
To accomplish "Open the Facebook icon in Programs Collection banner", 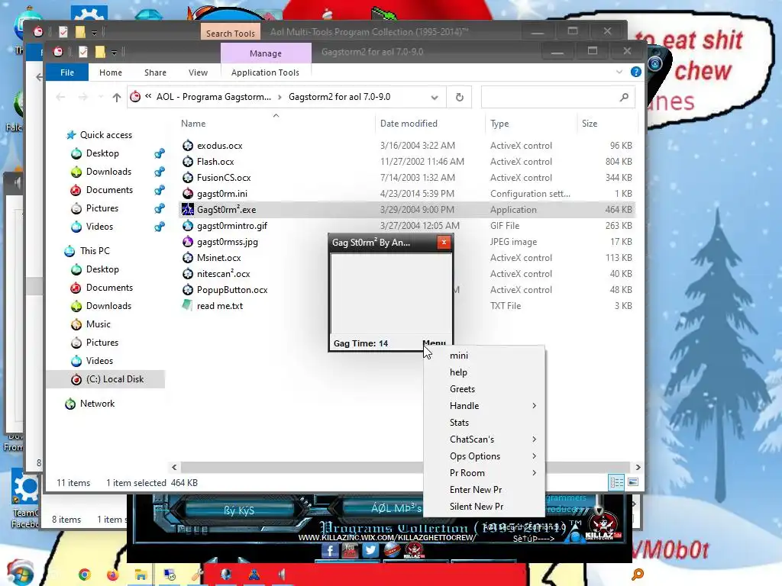I will pos(330,550).
